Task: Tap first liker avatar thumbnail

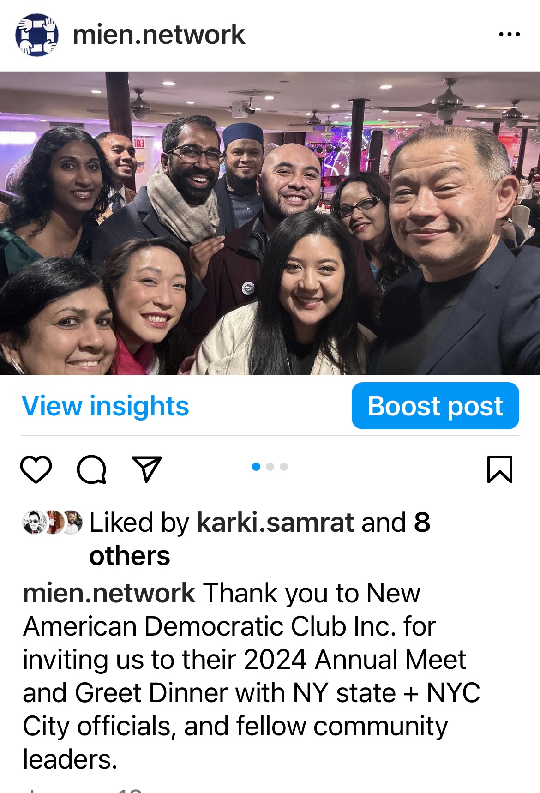Action: click(x=34, y=522)
